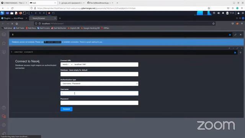Launch Firefox from the Kali panel
Viewport: 245px width, 138px height.
(20, 13)
